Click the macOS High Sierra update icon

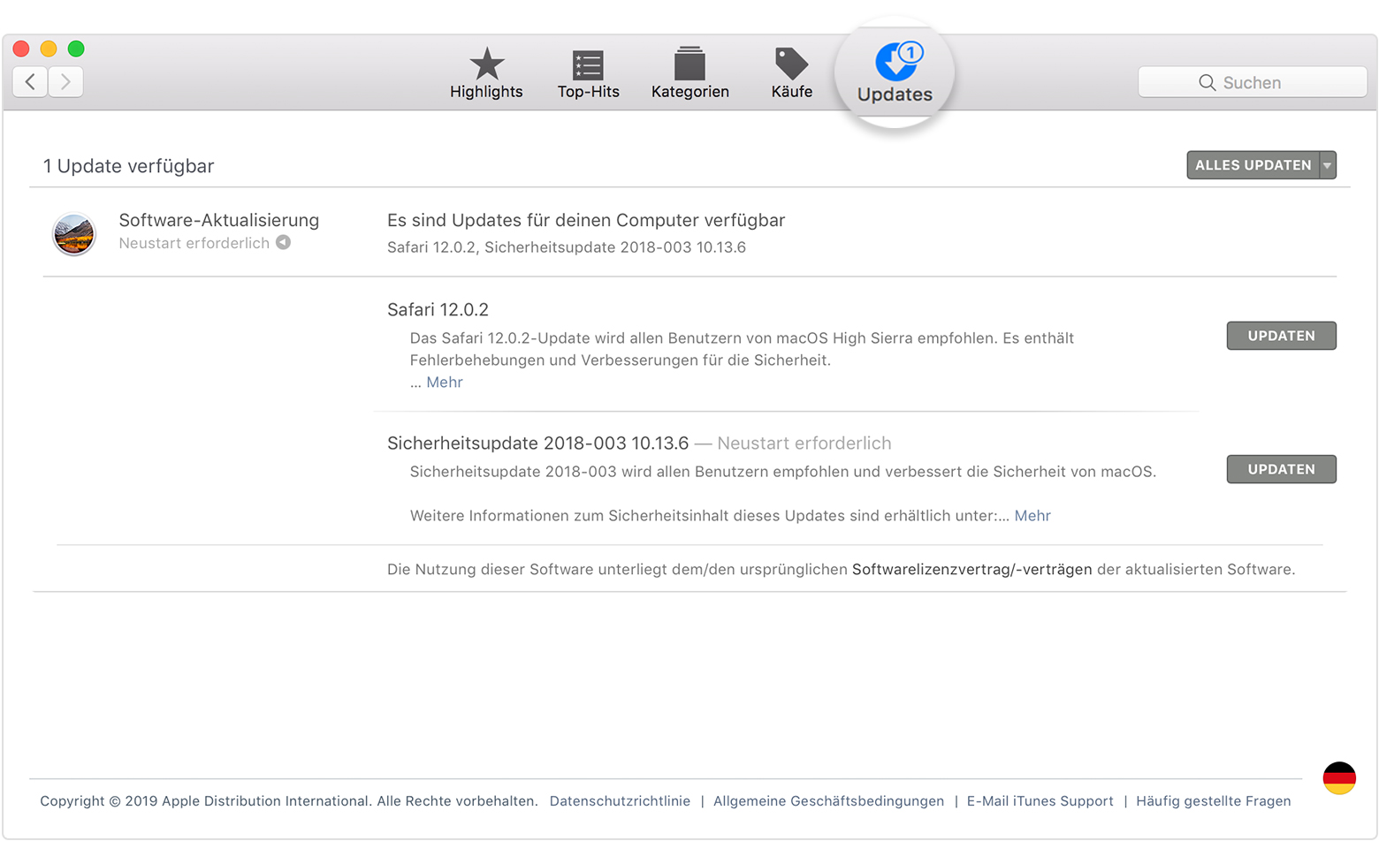pyautogui.click(x=74, y=234)
